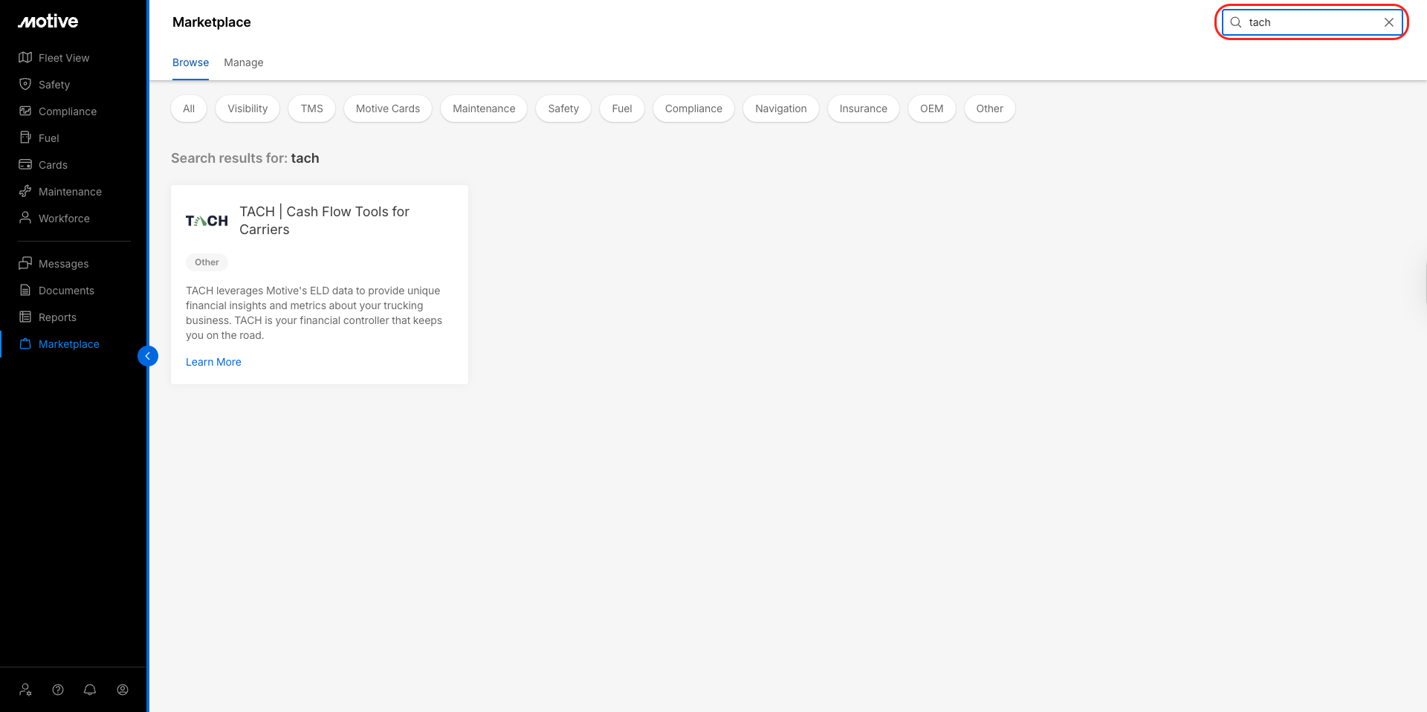Image resolution: width=1427 pixels, height=712 pixels.
Task: Open the notifications bell
Action: (x=90, y=690)
